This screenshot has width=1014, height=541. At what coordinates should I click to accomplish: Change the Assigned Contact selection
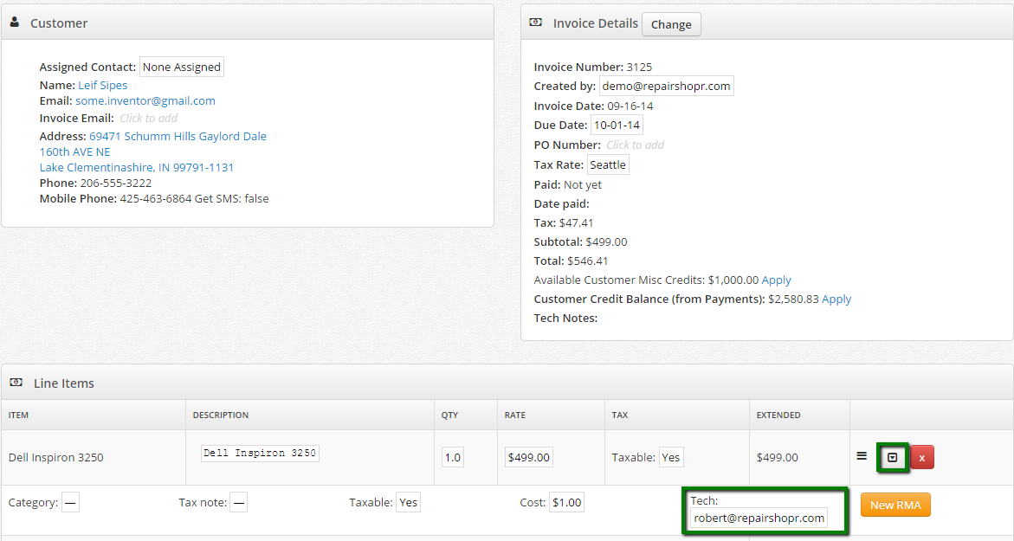[182, 67]
